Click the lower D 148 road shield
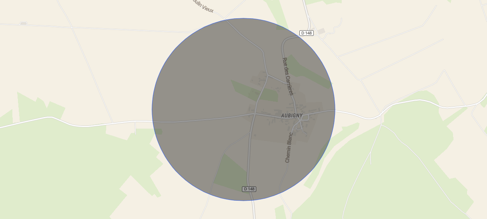Screen dimensions: 487x219 (249, 189)
